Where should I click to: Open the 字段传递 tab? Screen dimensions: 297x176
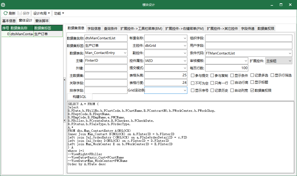tap(247, 29)
